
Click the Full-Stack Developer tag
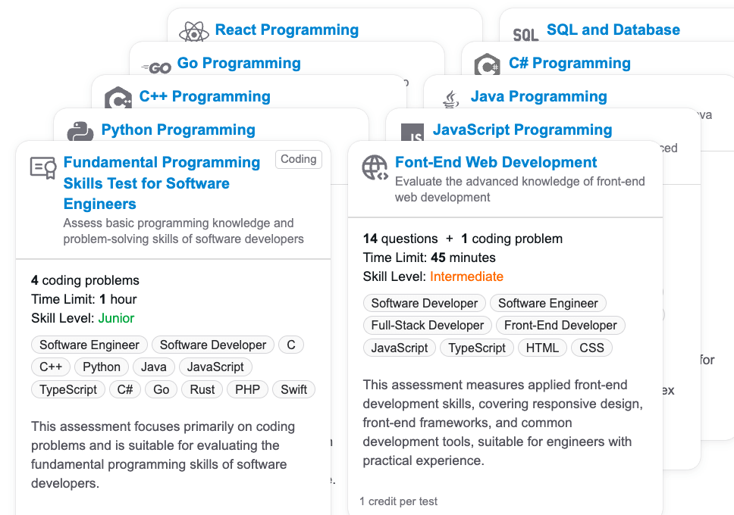427,325
